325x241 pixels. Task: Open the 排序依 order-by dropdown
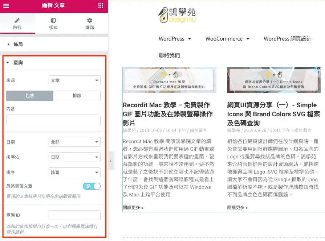click(74, 157)
